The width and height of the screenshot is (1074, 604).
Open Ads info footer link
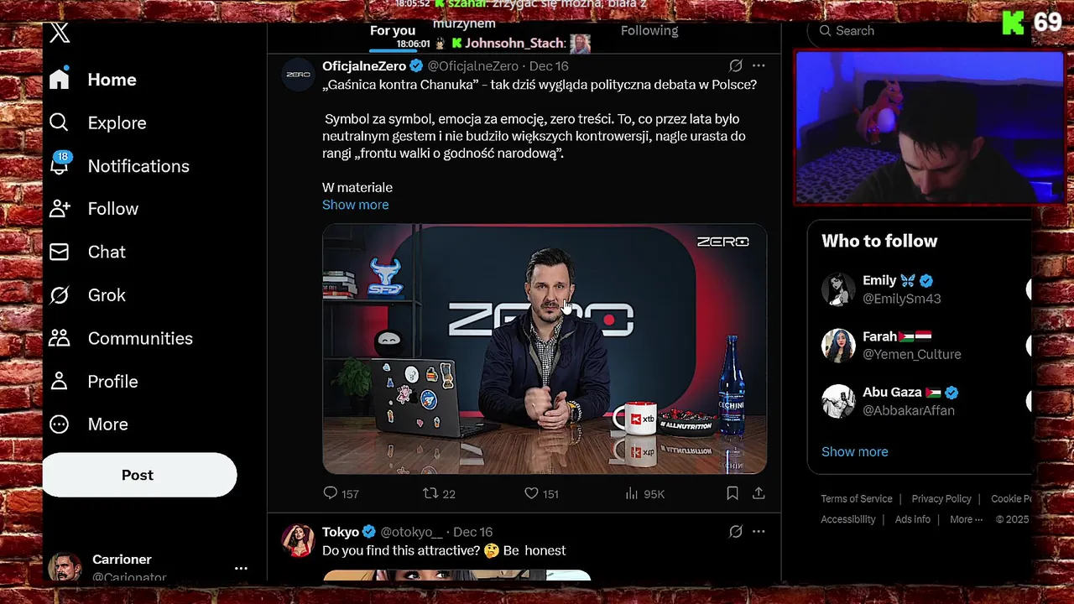tap(912, 519)
